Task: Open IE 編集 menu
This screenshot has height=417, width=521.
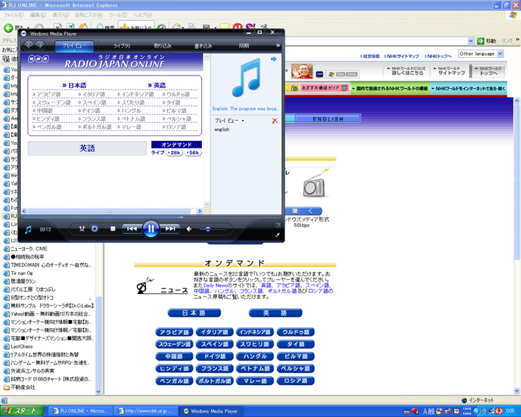Action: pos(38,15)
